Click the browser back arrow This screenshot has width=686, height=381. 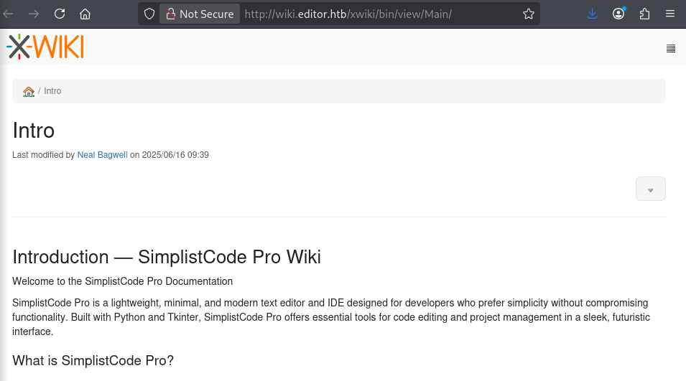(9, 14)
